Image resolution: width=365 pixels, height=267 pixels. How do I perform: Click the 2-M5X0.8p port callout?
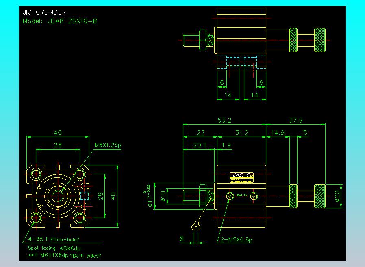click(236, 239)
